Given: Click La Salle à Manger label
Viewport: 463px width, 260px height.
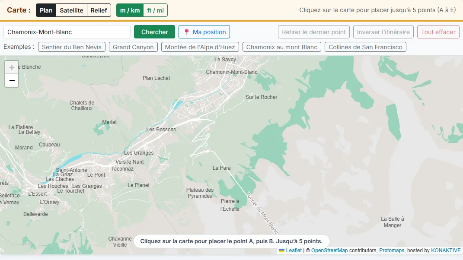Looking at the screenshot, I should [x=393, y=222].
